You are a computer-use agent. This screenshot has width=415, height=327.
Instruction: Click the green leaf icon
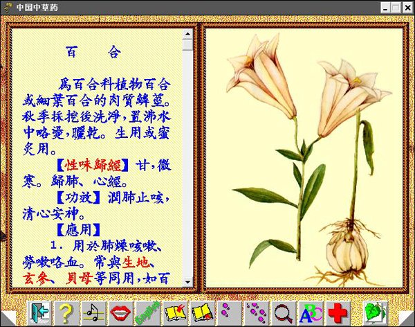coord(374,313)
